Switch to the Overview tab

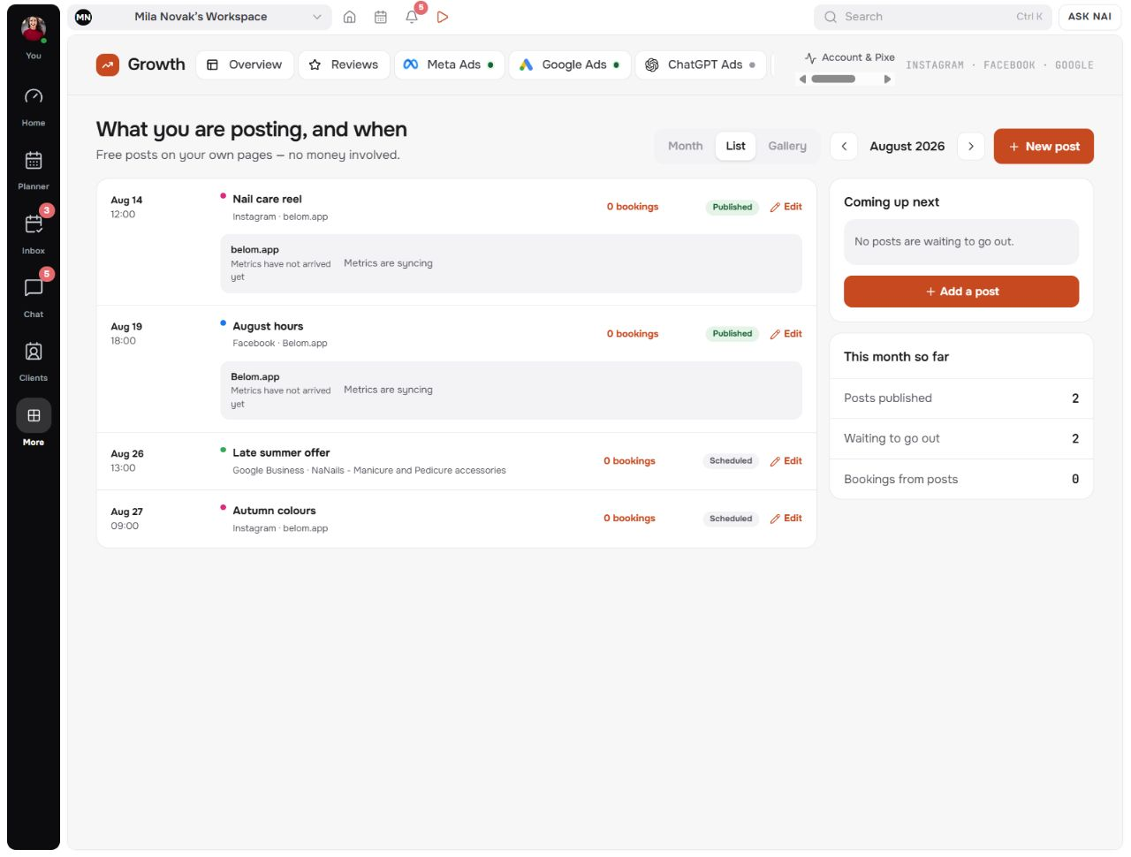pos(245,64)
